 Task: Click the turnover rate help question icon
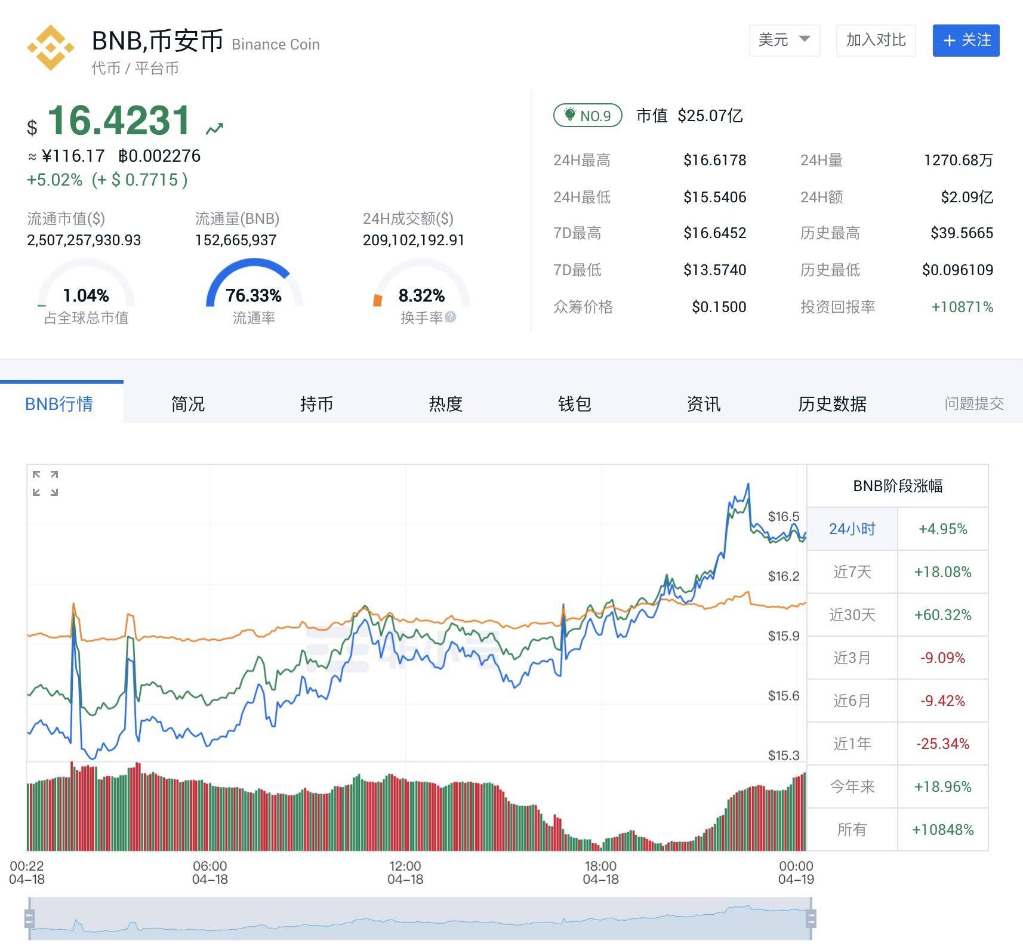click(x=451, y=317)
